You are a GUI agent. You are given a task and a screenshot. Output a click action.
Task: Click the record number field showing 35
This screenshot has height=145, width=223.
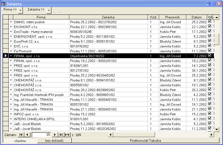(x=41, y=134)
